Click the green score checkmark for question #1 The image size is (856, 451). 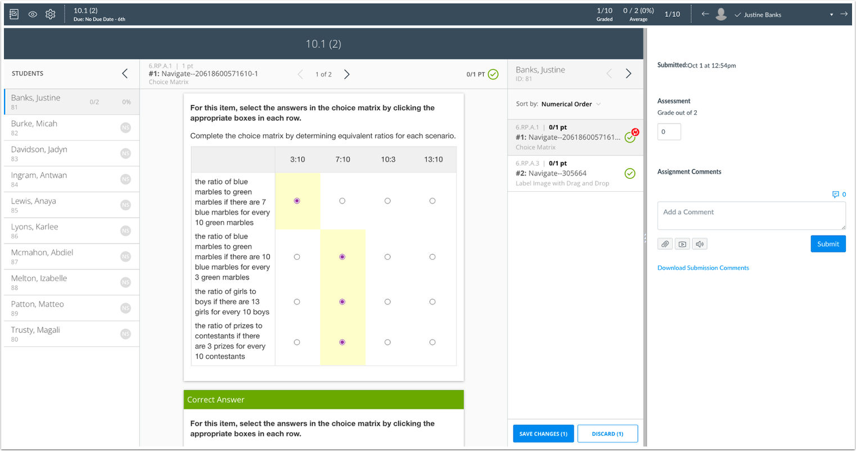point(630,137)
